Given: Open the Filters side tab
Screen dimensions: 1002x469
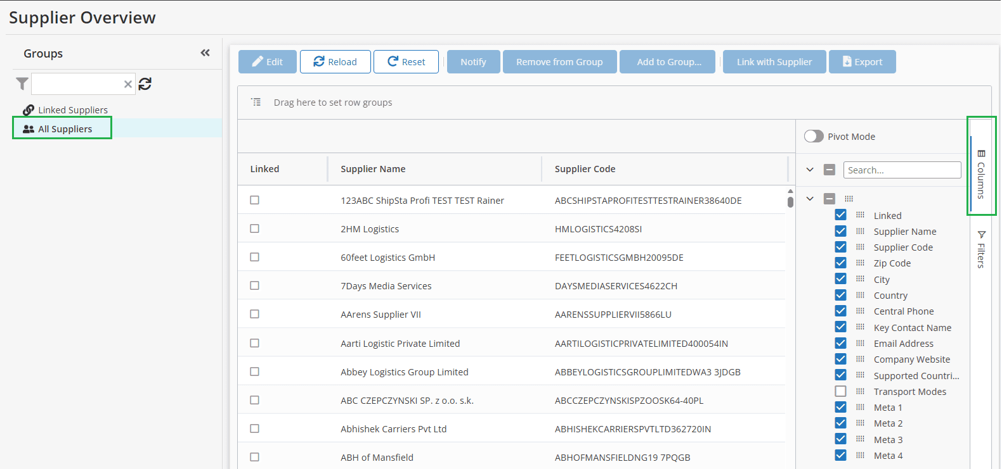Looking at the screenshot, I should point(981,249).
